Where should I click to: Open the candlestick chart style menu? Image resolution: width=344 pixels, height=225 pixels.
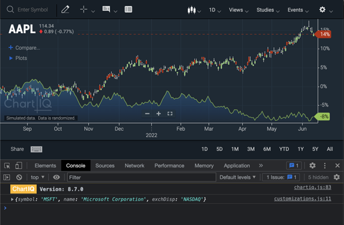(194, 10)
